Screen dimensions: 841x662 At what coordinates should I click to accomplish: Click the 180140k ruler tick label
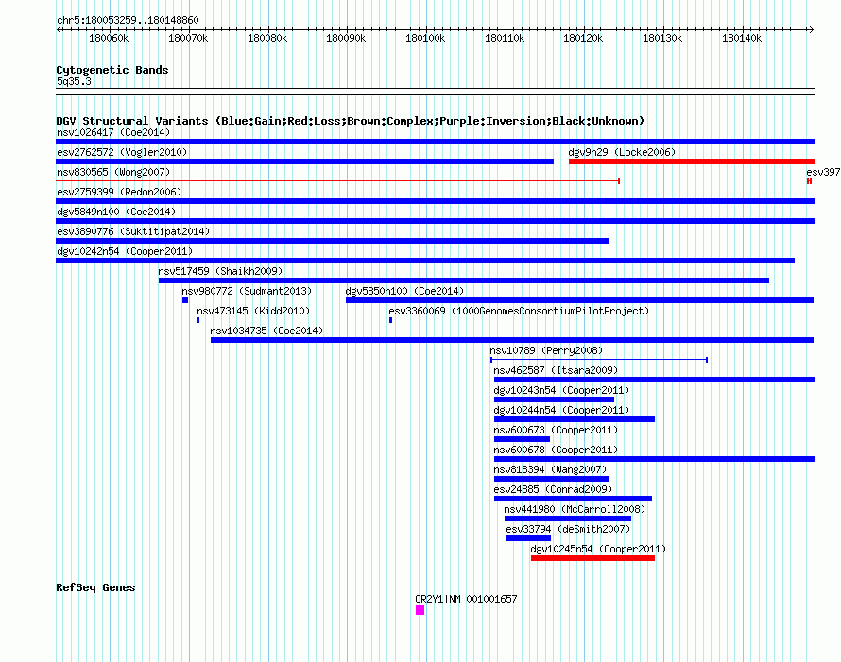click(742, 38)
